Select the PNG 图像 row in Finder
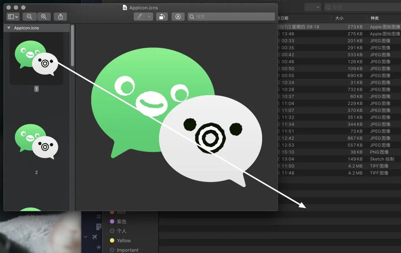The width and height of the screenshot is (401, 253). click(339, 152)
